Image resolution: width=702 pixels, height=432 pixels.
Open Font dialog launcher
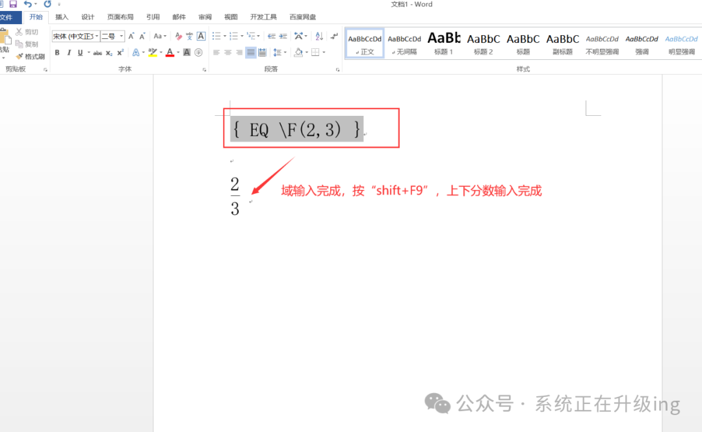point(204,70)
